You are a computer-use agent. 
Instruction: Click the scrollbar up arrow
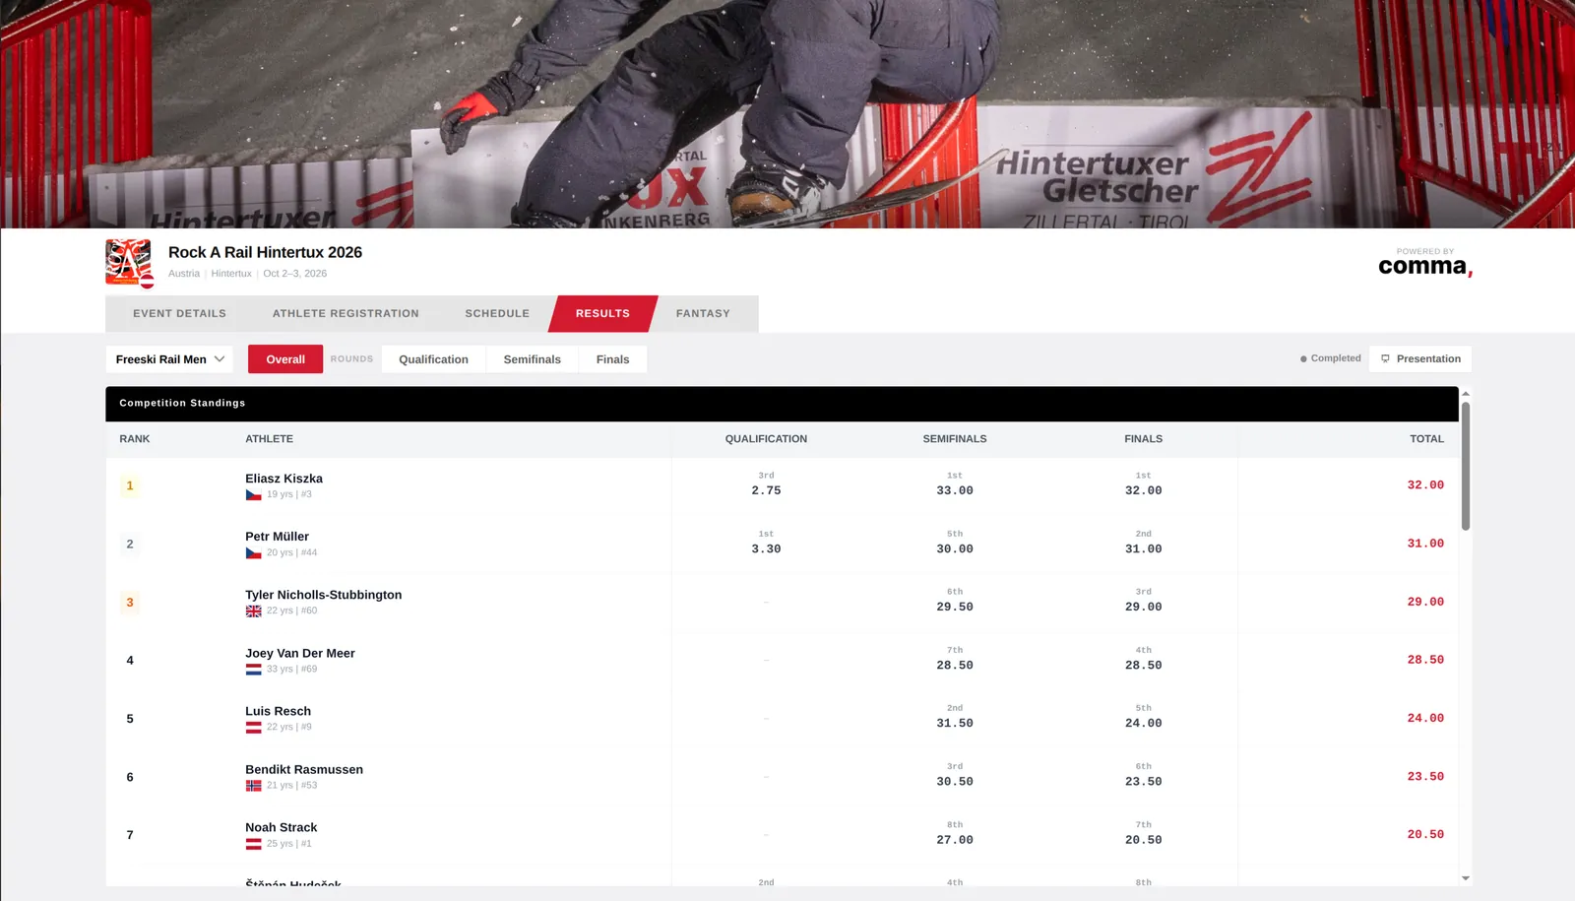pos(1466,394)
